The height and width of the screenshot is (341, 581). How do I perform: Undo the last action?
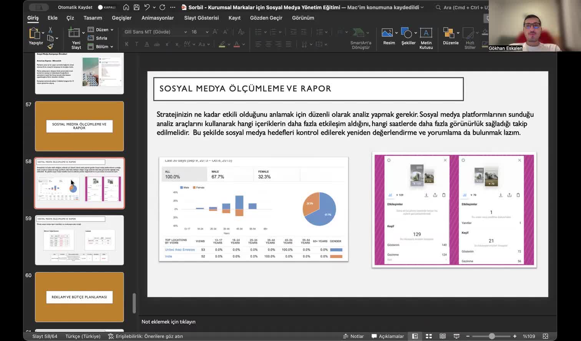(147, 7)
